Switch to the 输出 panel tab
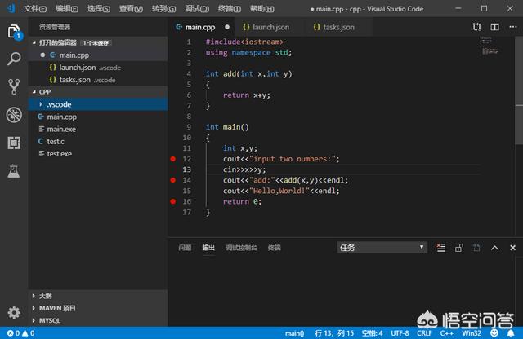This screenshot has width=523, height=339. tap(208, 248)
